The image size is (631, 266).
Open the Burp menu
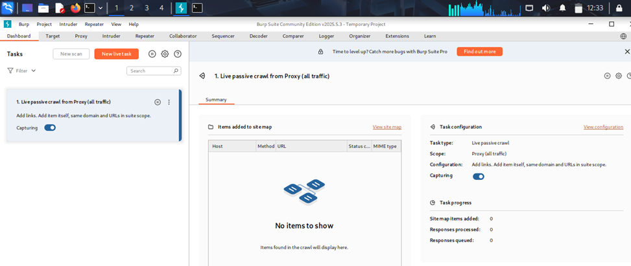[x=24, y=24]
